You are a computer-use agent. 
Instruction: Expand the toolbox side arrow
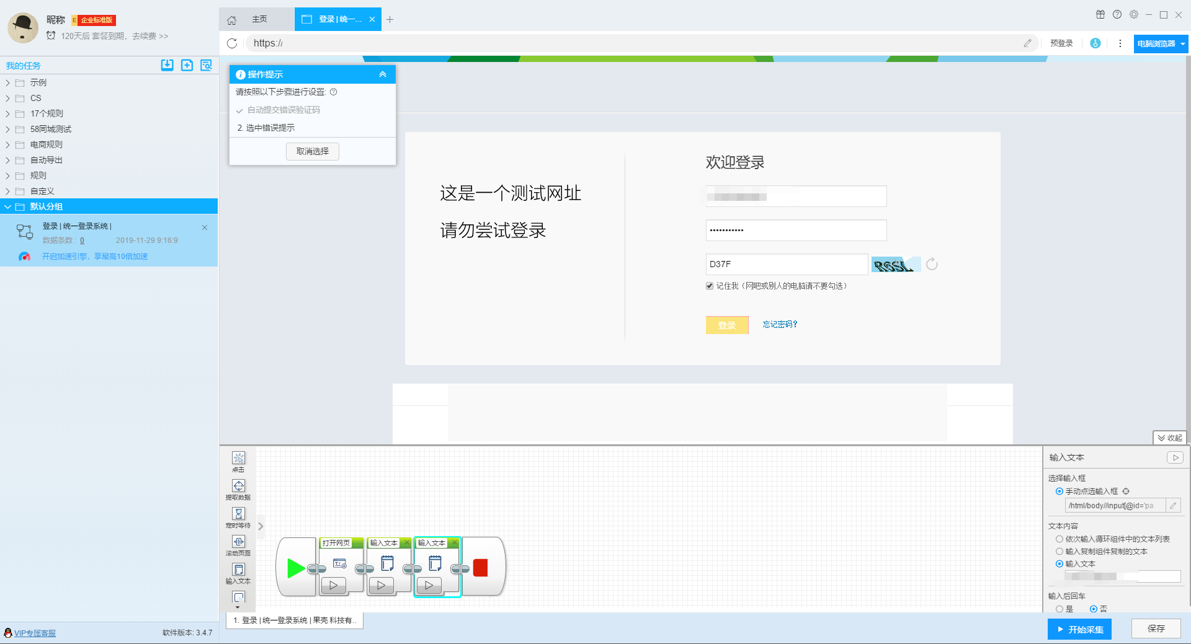[261, 526]
